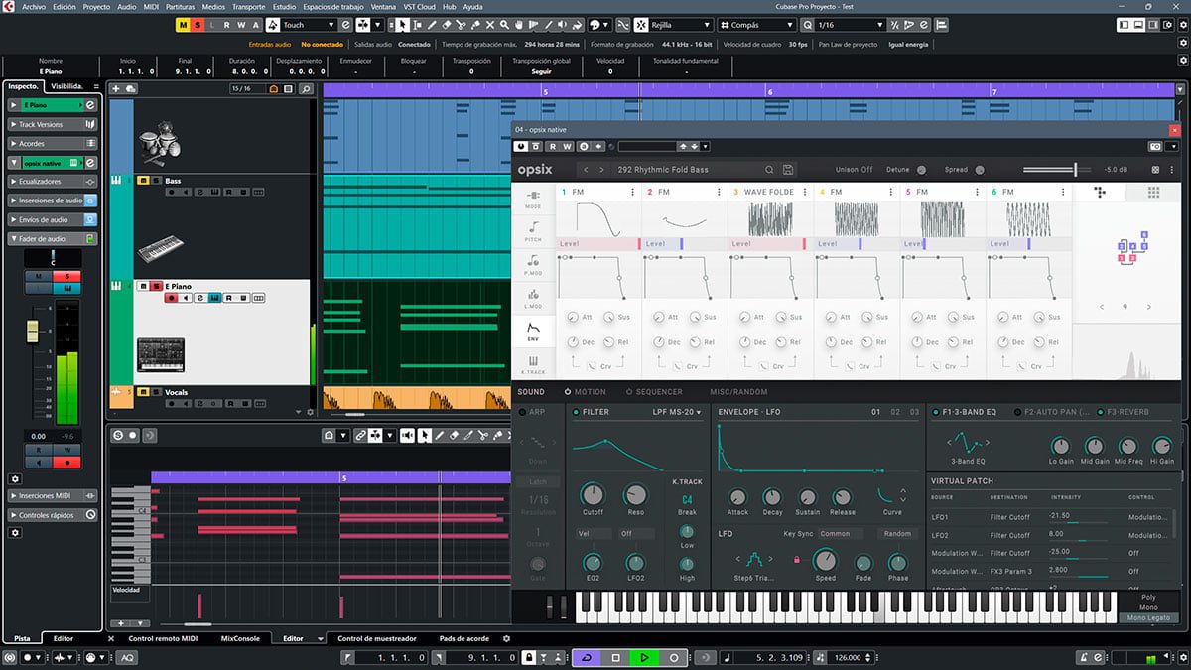The width and height of the screenshot is (1191, 670).
Task: Select the Split scissors tool in main toolbar
Action: 460,25
